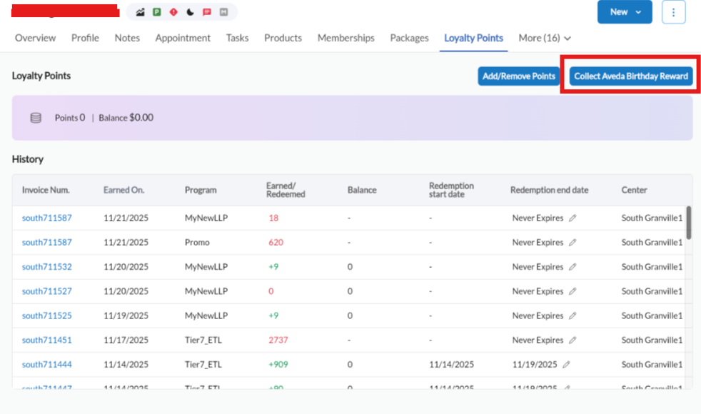Edit expiry for first south711587 row
The image size is (701, 414).
click(573, 218)
